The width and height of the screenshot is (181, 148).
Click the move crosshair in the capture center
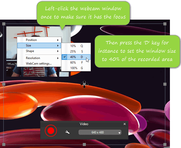(x=84, y=84)
